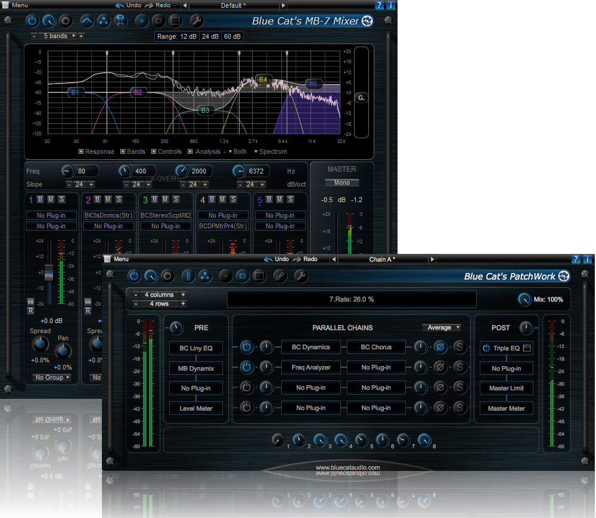Click the three-dots icon in MB-7 toolbar
Screen dimensions: 596x518
103,21
